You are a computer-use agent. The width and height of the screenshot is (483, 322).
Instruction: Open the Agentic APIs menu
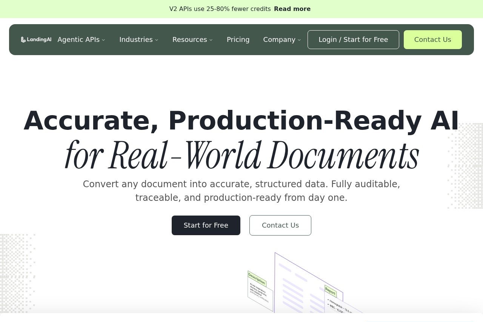[x=78, y=40]
